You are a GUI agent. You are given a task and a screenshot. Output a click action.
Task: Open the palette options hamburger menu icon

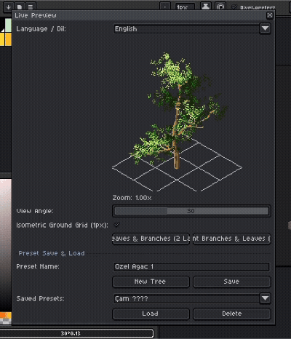pos(31,7)
